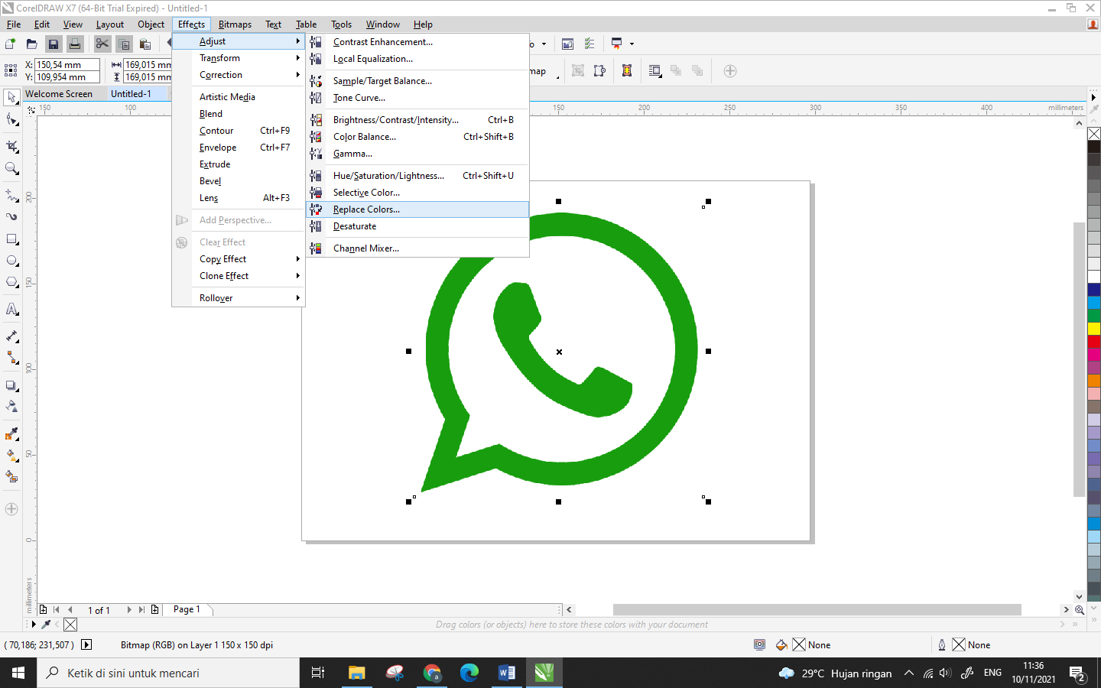
Task: Expand the Rollover submenu
Action: coord(239,298)
